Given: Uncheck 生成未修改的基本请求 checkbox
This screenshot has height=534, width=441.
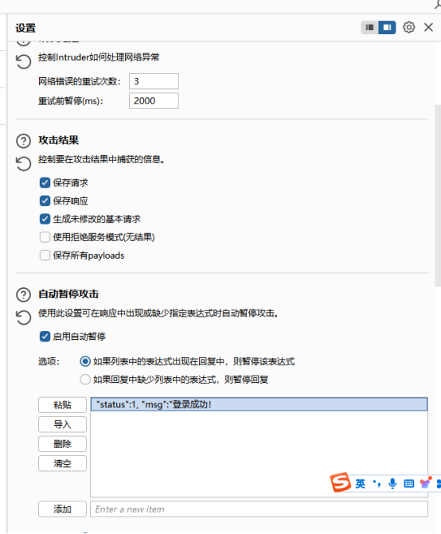Looking at the screenshot, I should [45, 219].
